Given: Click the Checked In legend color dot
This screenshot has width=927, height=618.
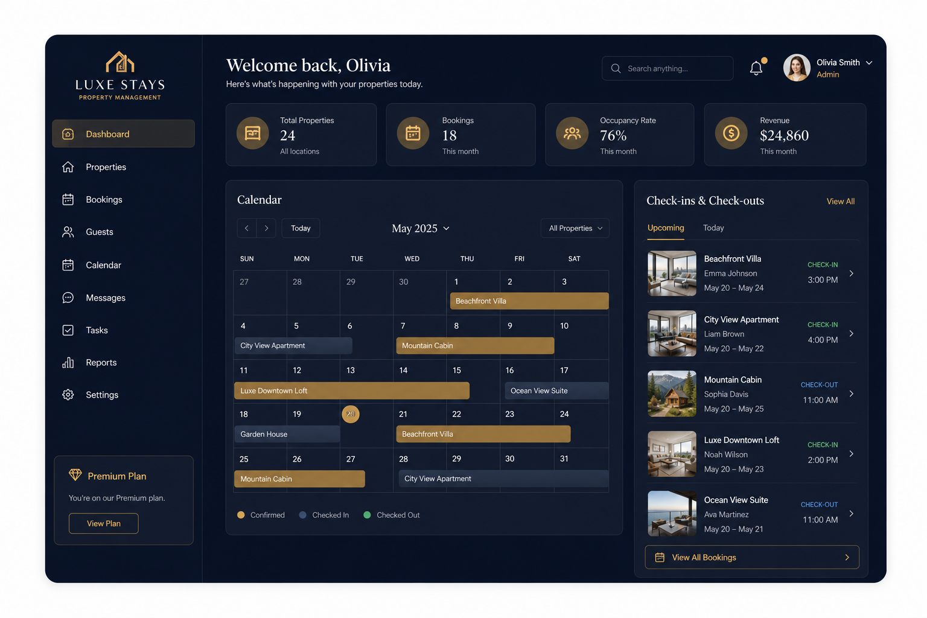Looking at the screenshot, I should coord(303,515).
